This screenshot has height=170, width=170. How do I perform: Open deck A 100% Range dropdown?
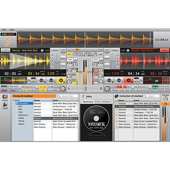point(63,51)
